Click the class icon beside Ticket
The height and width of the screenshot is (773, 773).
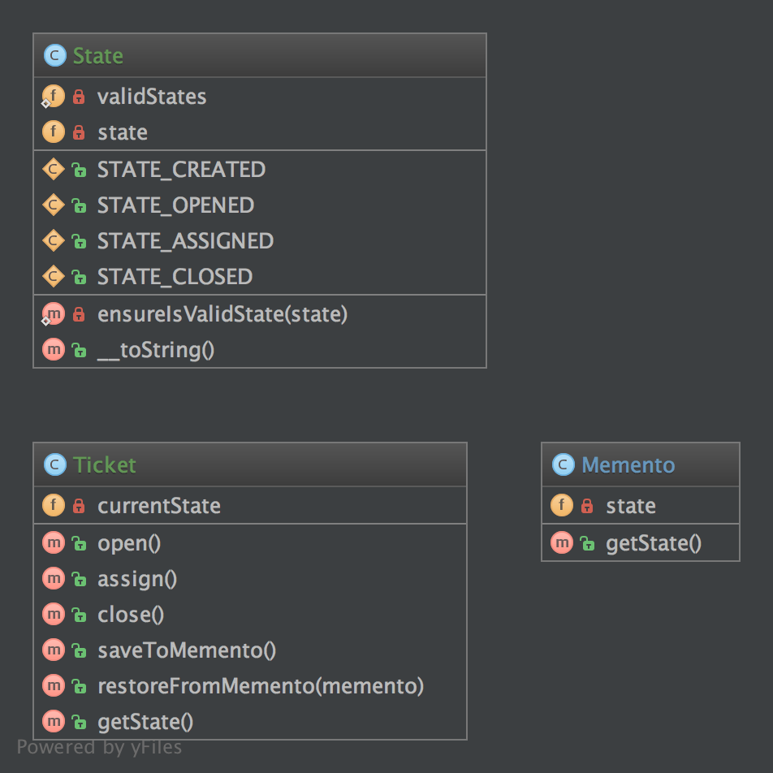[x=54, y=465]
